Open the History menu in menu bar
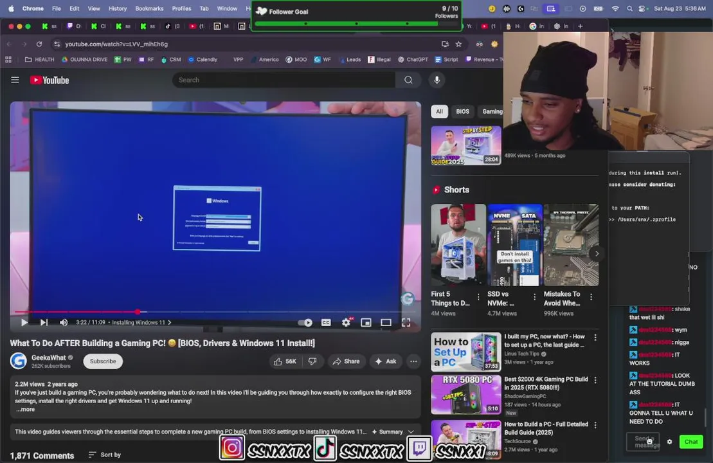This screenshot has height=463, width=713. point(117,8)
